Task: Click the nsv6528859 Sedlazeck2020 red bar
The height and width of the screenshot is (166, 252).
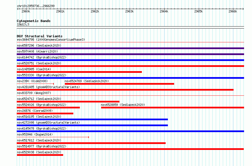Action: pyautogui.click(x=173, y=108)
